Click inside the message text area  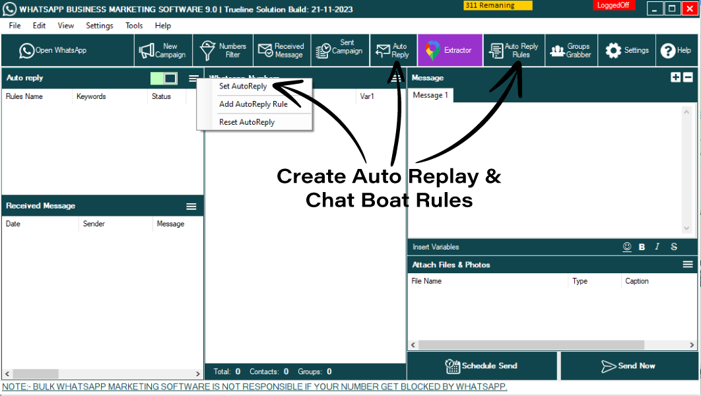[545, 170]
